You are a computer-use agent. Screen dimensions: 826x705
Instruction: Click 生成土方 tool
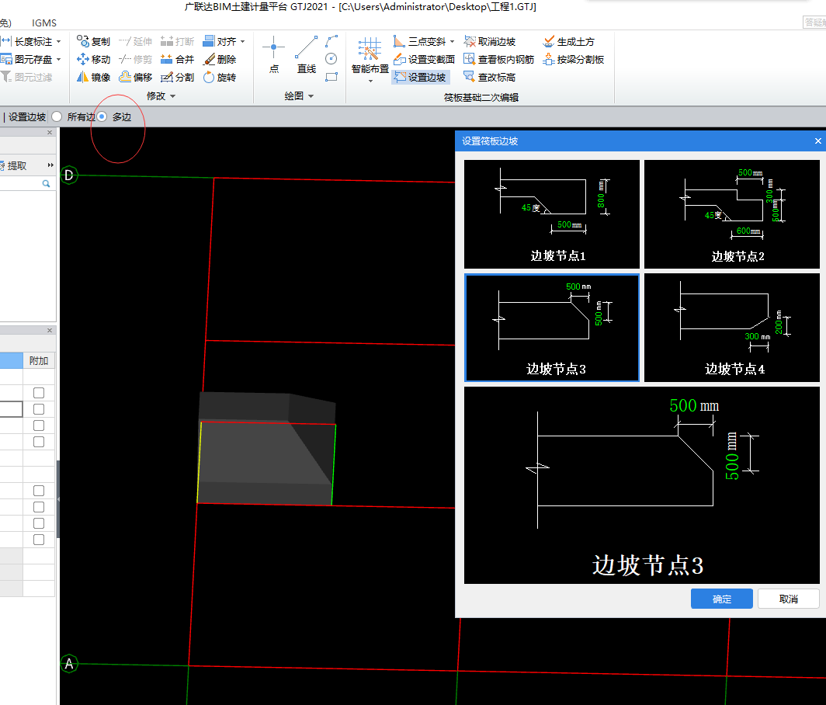(568, 42)
